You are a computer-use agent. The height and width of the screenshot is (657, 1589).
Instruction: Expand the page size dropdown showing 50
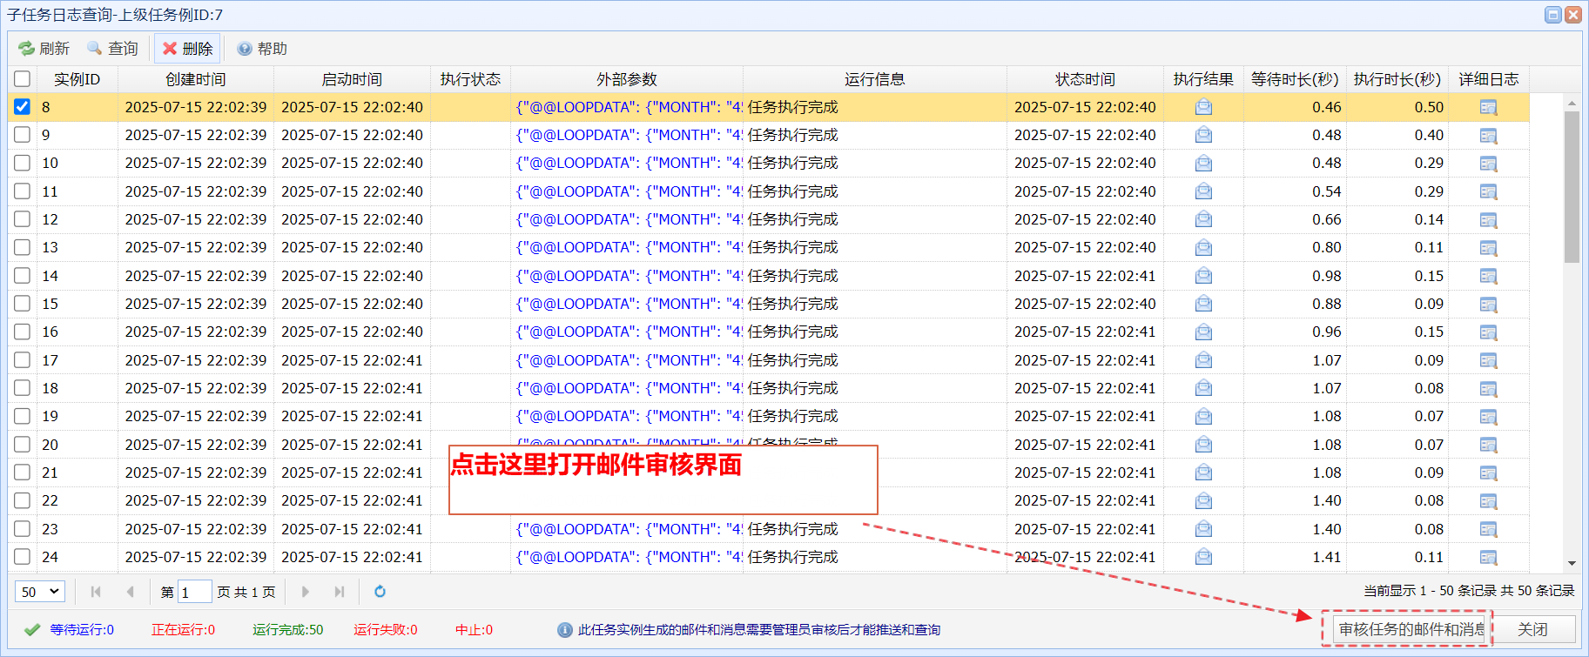39,592
